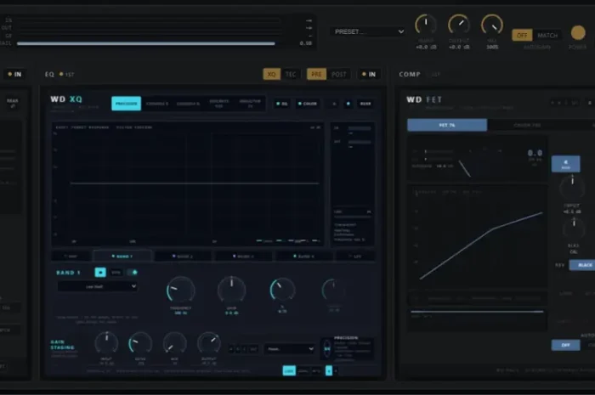Click the OUTPUT knob in top bar
Image resolution: width=595 pixels, height=395 pixels.
coord(459,25)
